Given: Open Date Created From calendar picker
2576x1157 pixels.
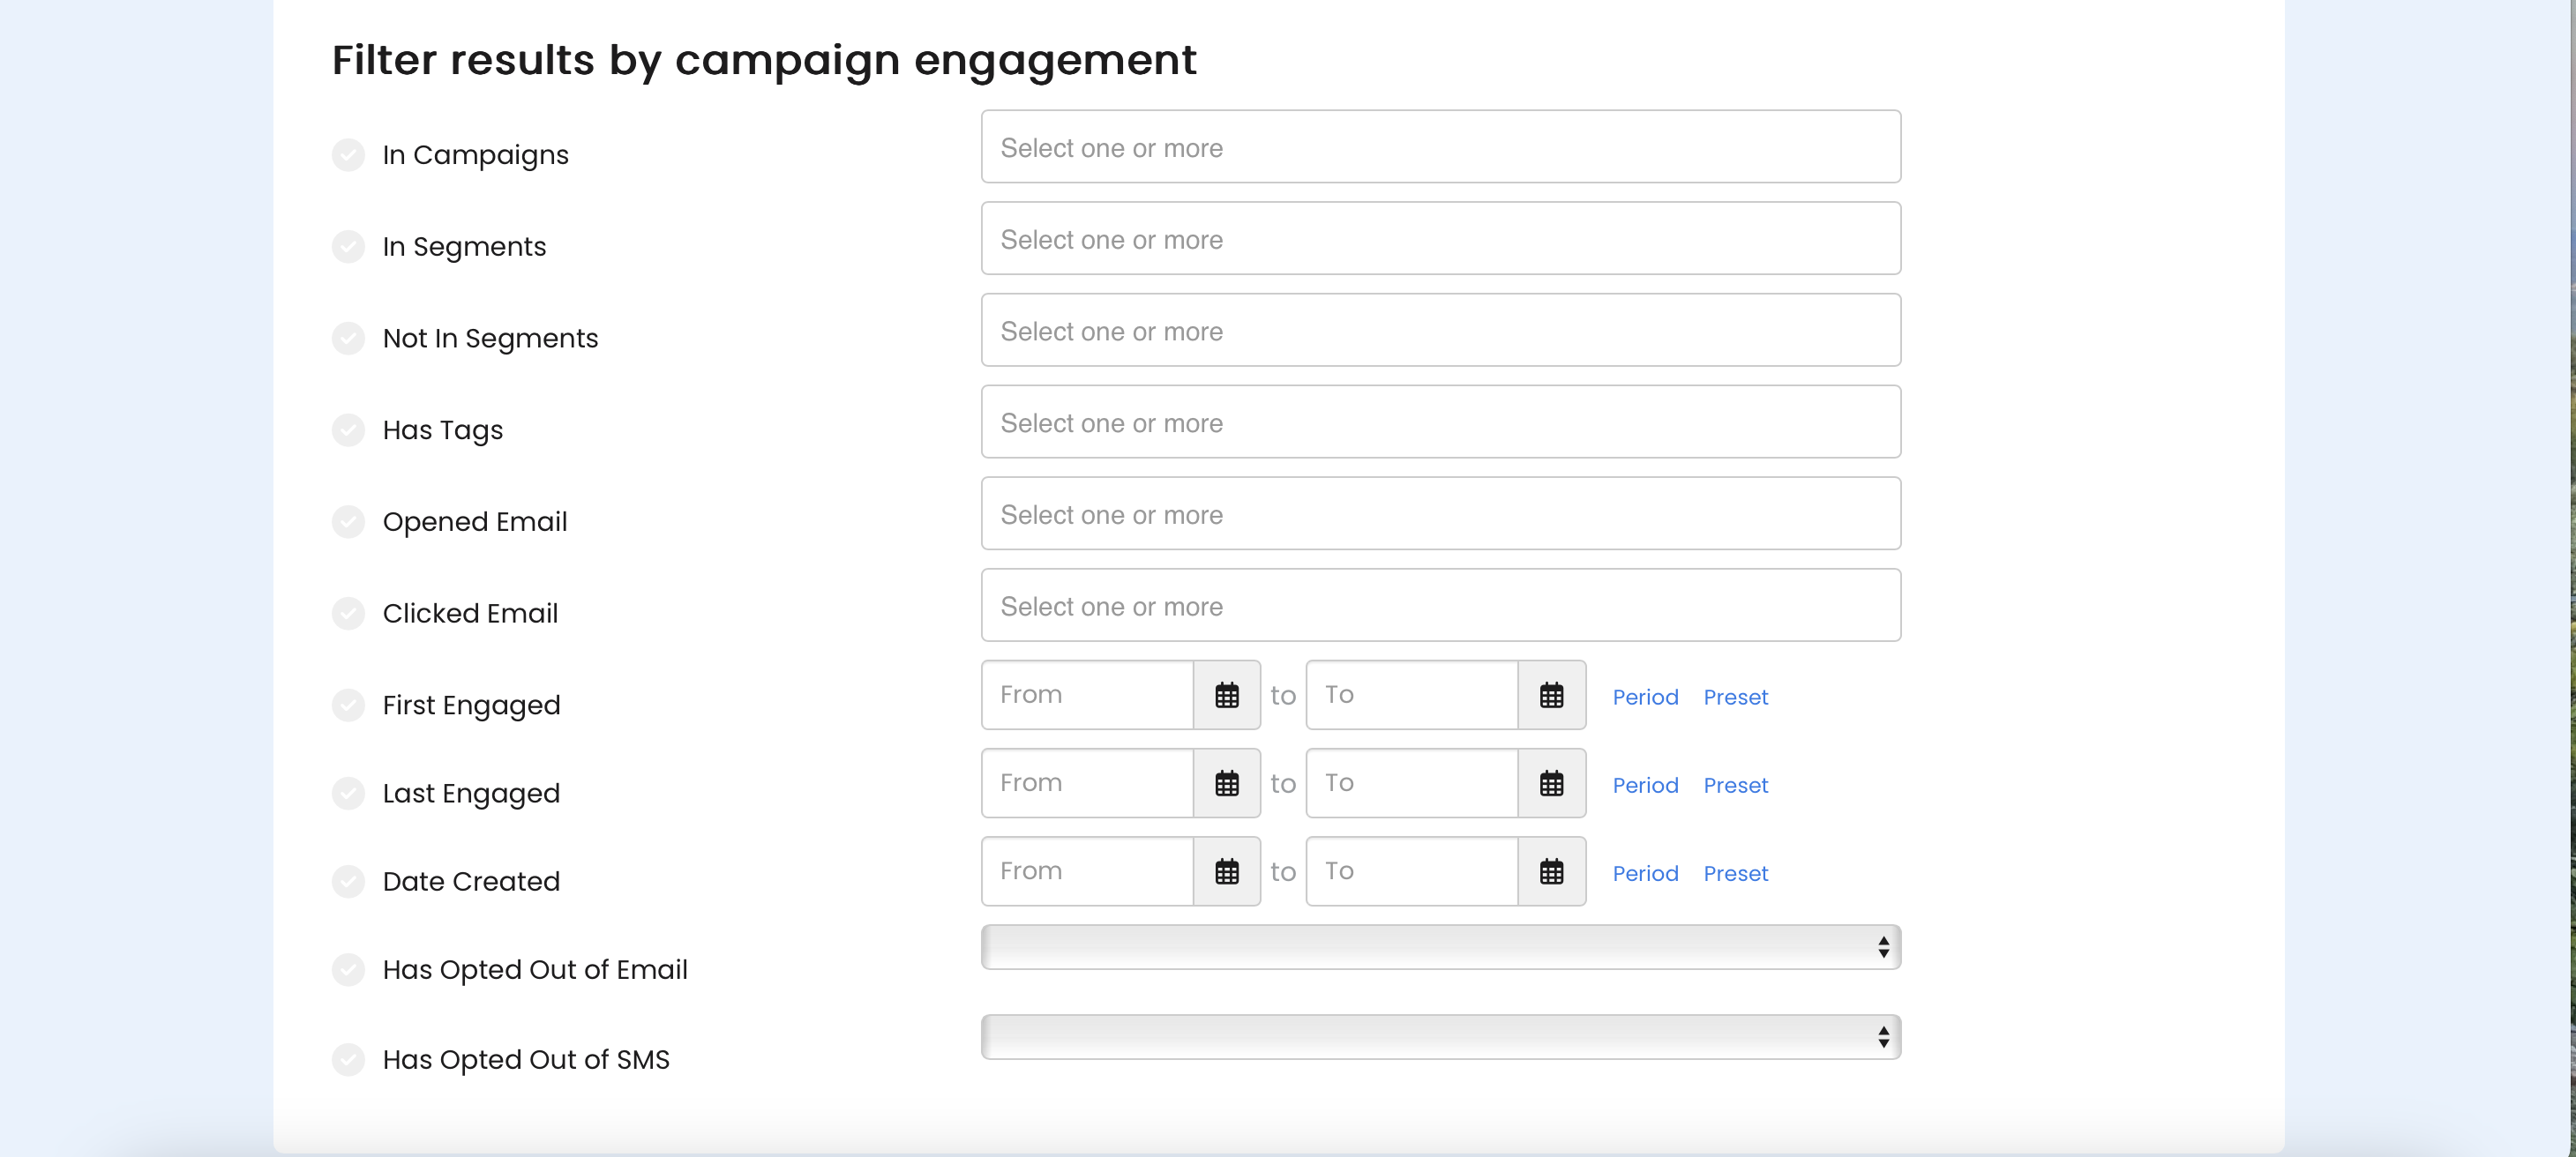Looking at the screenshot, I should pyautogui.click(x=1227, y=871).
